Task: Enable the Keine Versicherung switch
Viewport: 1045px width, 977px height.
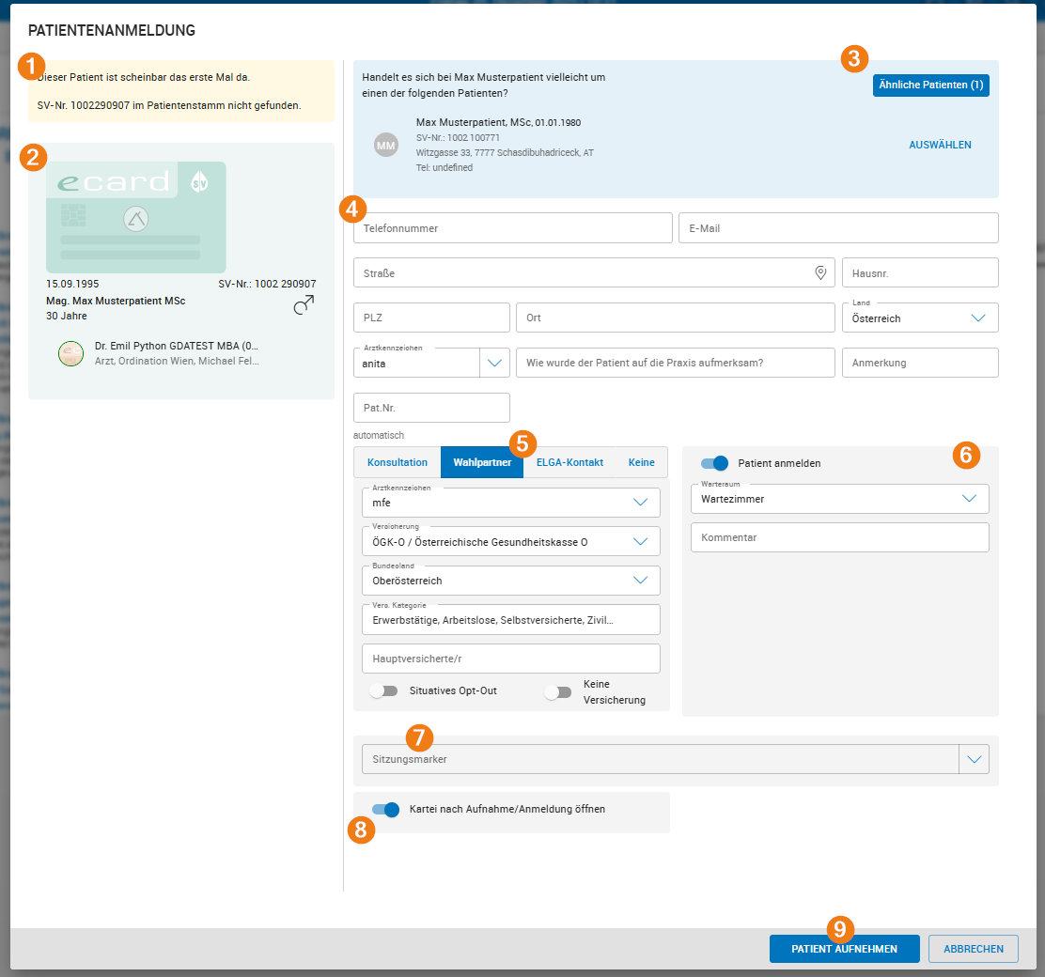Action: coord(557,692)
